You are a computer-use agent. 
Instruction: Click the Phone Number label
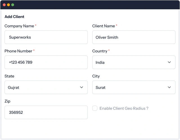point(18,51)
